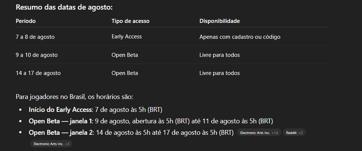The height and width of the screenshot is (151, 362).
Task: Click the Para jogadores no Brasil sentence
Action: [x=74, y=97]
